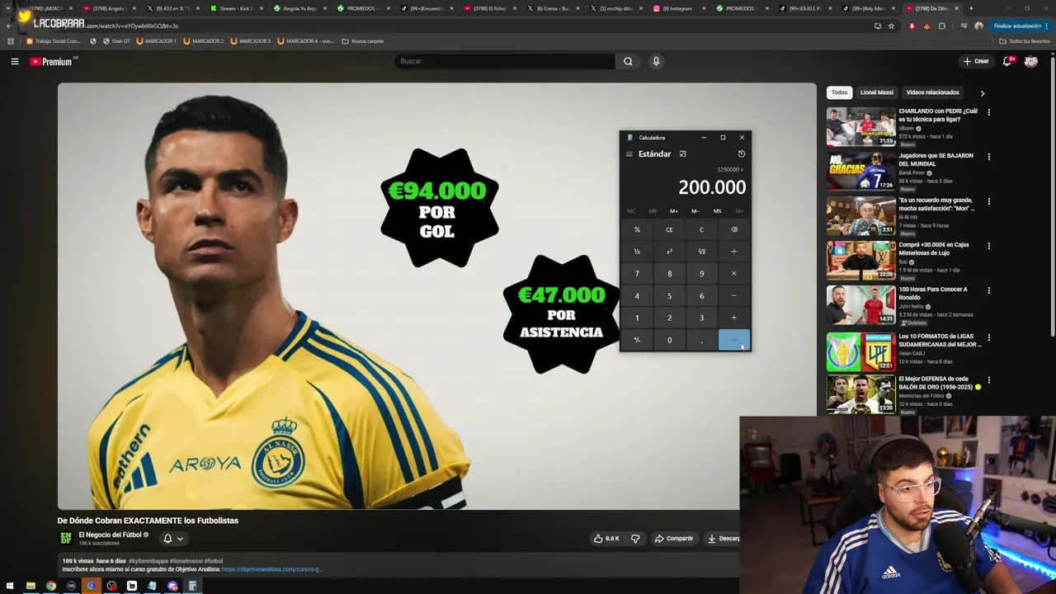Open the Calculator navigation hamburger menu

coord(629,154)
